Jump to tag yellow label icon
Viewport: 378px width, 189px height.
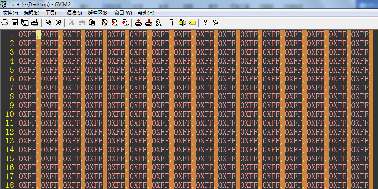click(x=192, y=23)
